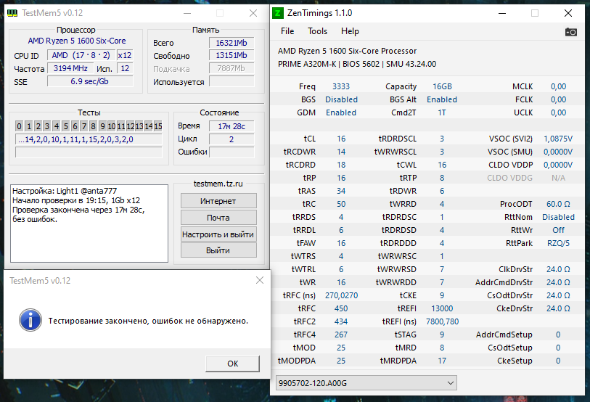Click the tRC value 50
Viewport: 590px width, 402px height.
[341, 204]
